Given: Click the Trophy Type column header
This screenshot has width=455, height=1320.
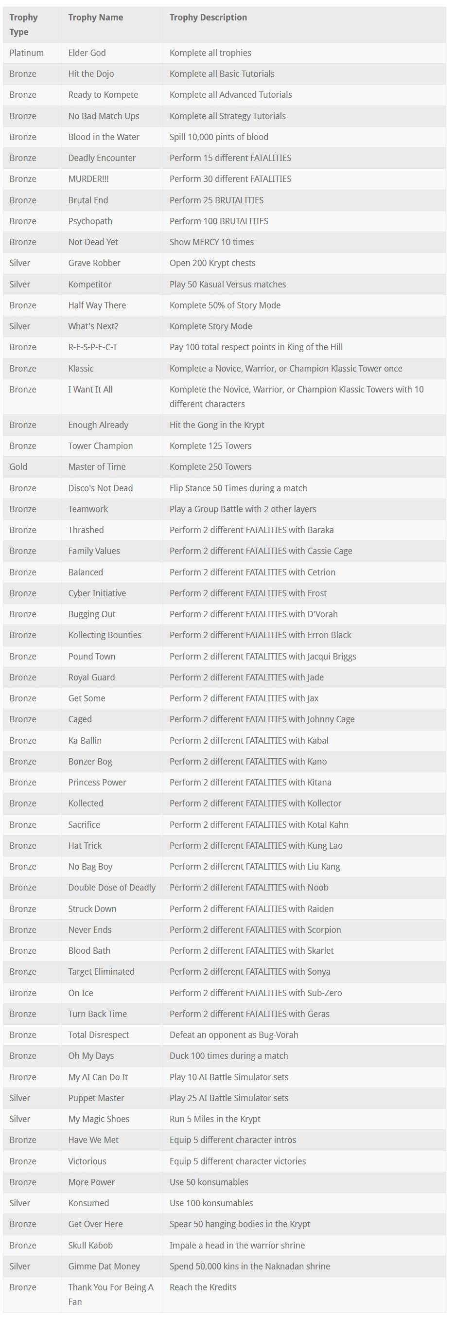Looking at the screenshot, I should pos(23,25).
